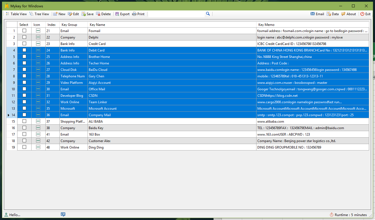375x220 pixels.
Task: Tick the checkbox for Credit Card row
Action: (x=24, y=44)
